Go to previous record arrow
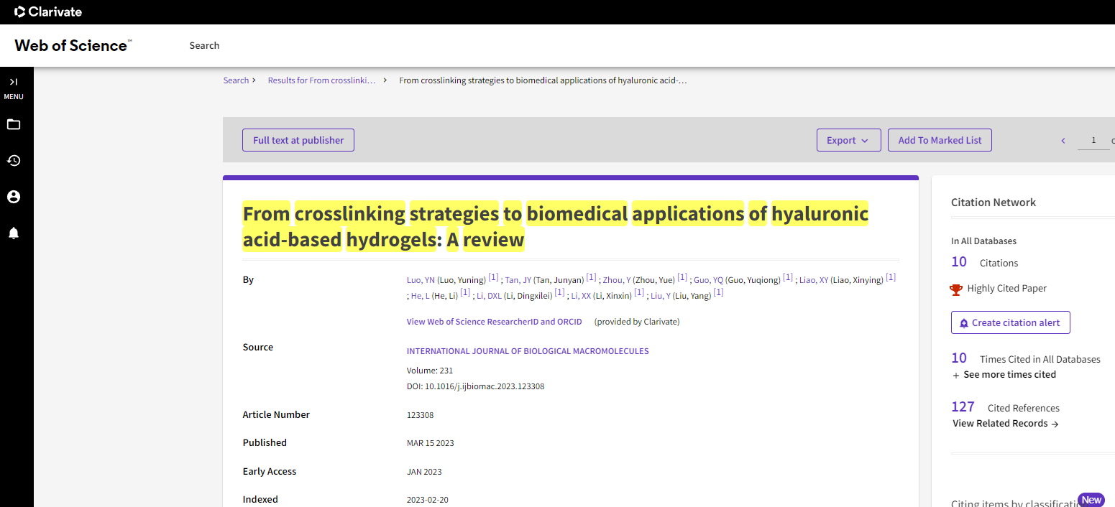Image resolution: width=1115 pixels, height=507 pixels. [1063, 141]
